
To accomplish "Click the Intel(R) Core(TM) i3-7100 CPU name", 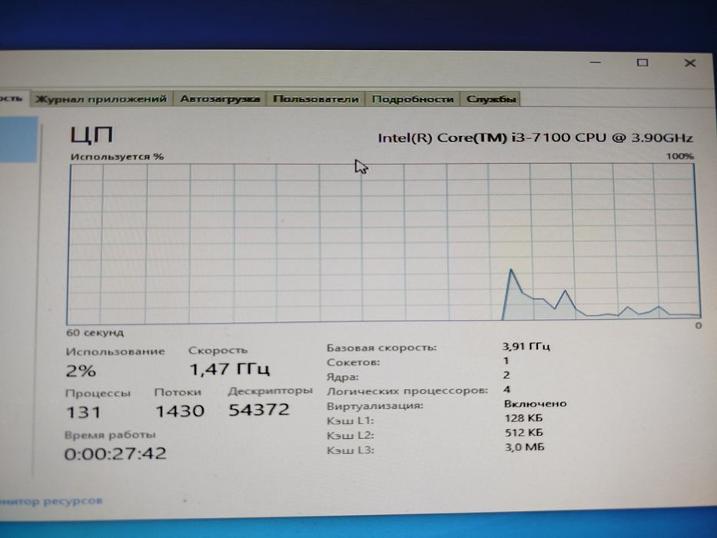I will 535,138.
